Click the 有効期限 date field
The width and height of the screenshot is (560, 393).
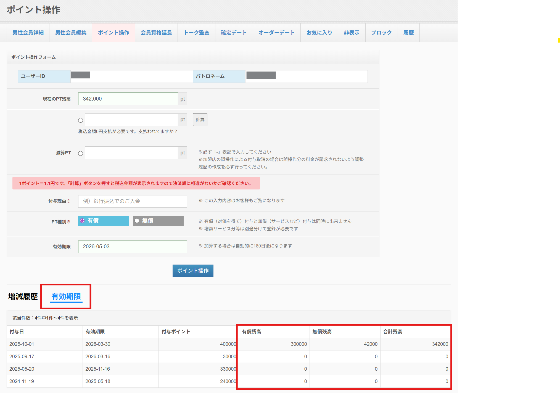[133, 246]
